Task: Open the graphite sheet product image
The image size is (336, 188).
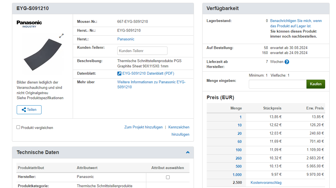Action: [42, 54]
